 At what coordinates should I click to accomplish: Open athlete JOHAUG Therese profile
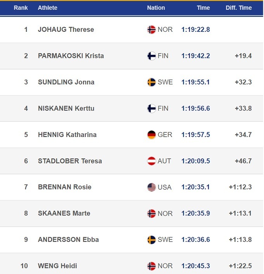tap(66, 29)
